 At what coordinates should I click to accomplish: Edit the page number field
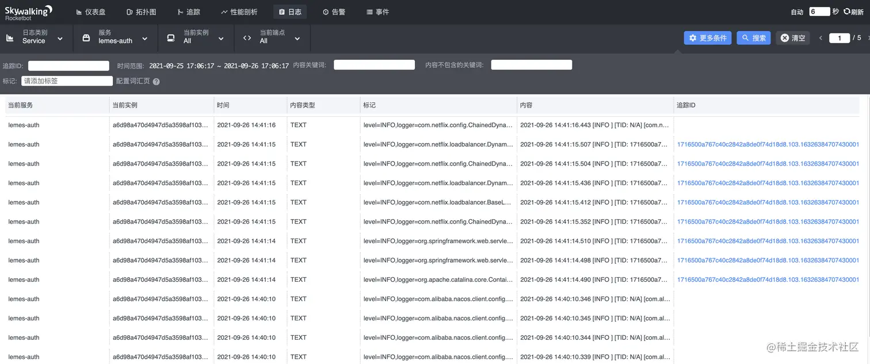tap(840, 38)
